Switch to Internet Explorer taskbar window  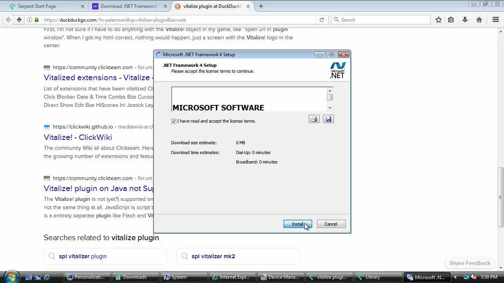point(233,277)
